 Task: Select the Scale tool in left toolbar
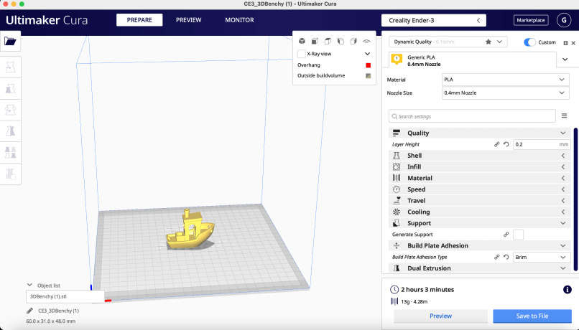(10, 88)
